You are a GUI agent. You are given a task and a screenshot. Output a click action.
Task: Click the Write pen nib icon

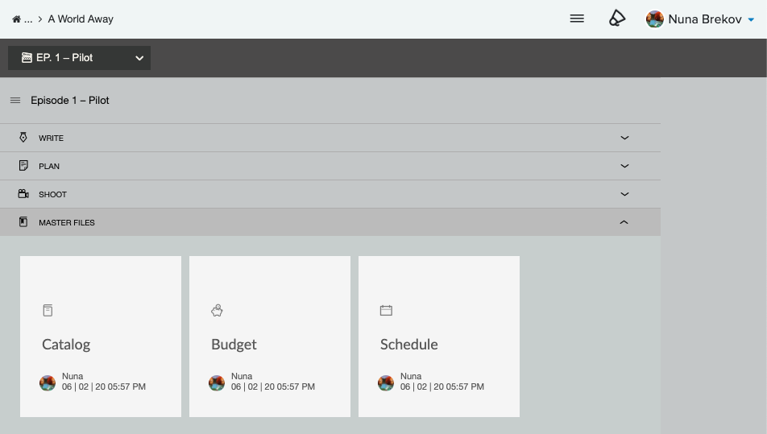[23, 138]
